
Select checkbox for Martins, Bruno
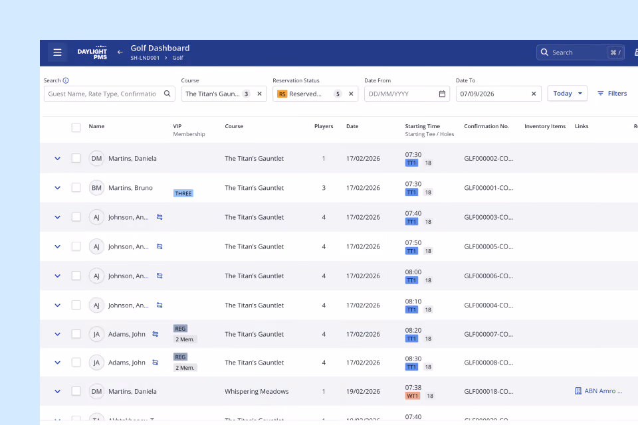[x=76, y=187]
